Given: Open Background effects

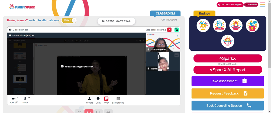Looking at the screenshot, I should tap(118, 100).
